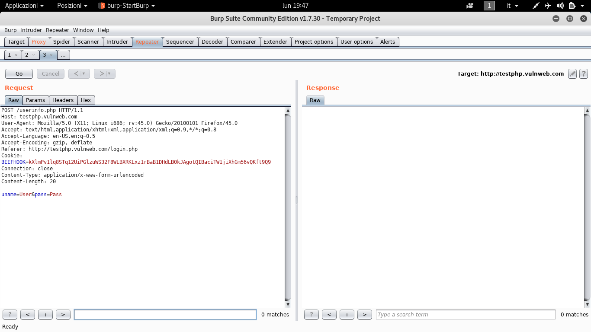Select the request Raw tab
Screen dimensions: 591x332
pyautogui.click(x=13, y=100)
